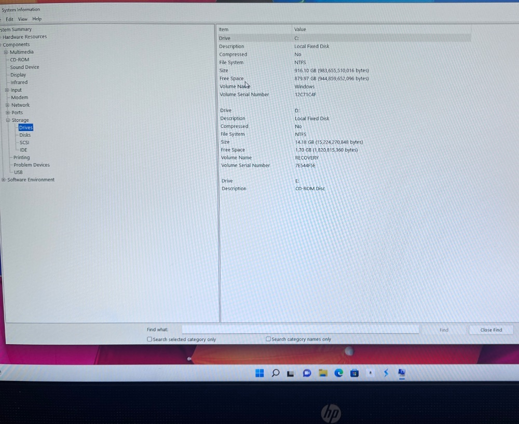The height and width of the screenshot is (424, 519).
Task: Launch the Chat app from taskbar
Action: point(307,373)
